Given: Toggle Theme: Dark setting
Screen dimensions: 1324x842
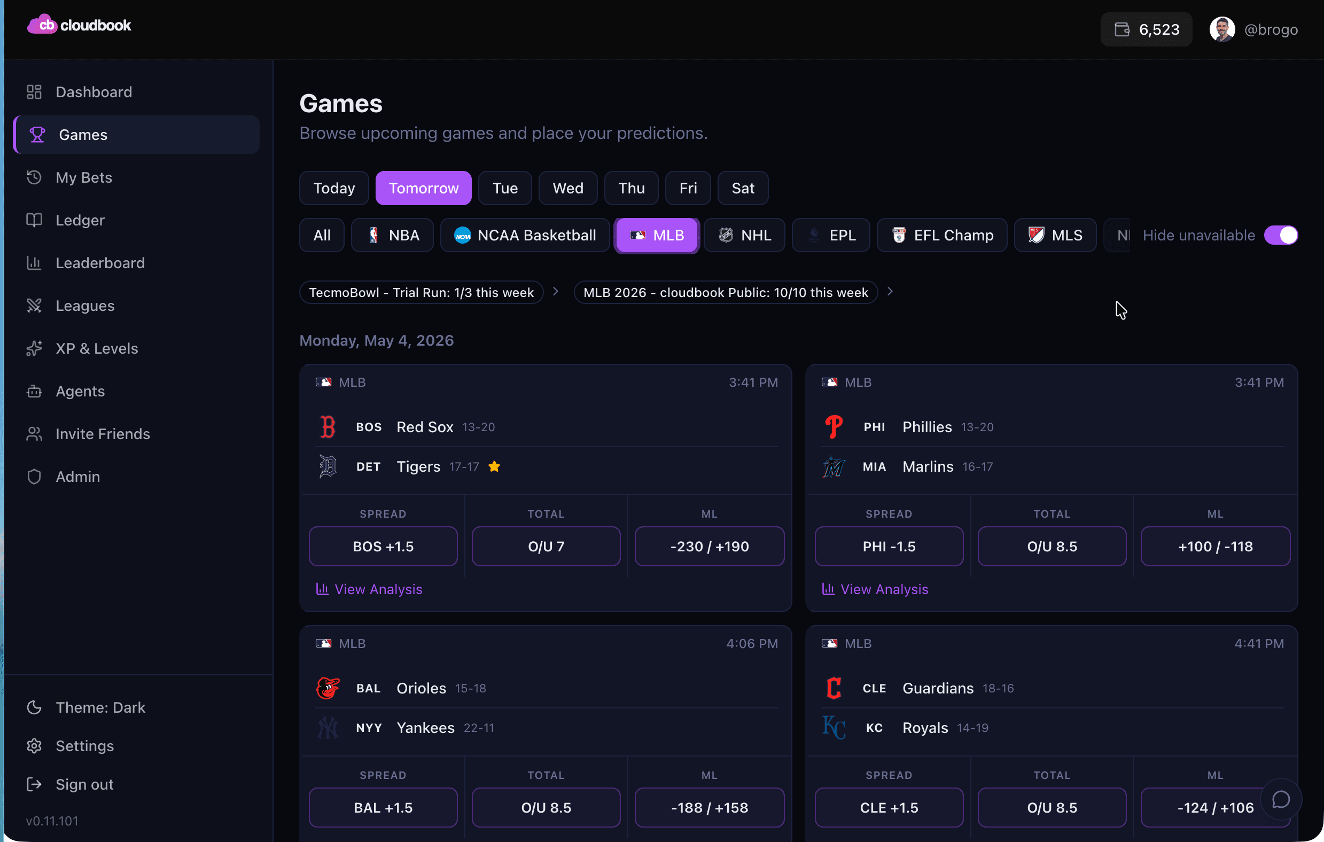Looking at the screenshot, I should point(136,707).
